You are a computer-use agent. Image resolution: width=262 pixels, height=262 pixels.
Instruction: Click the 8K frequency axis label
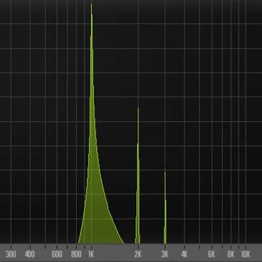pos(231,254)
